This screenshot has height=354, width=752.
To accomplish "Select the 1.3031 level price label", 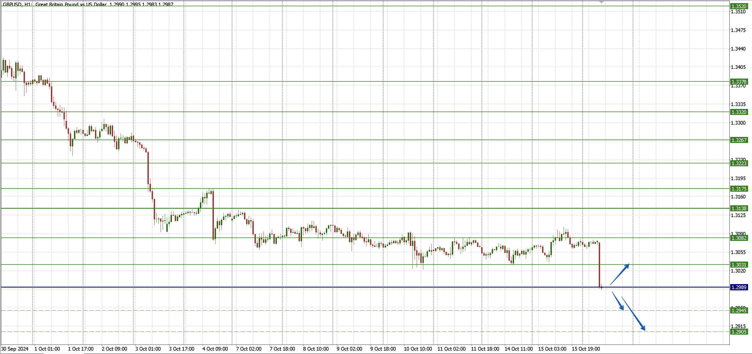I will [x=739, y=264].
